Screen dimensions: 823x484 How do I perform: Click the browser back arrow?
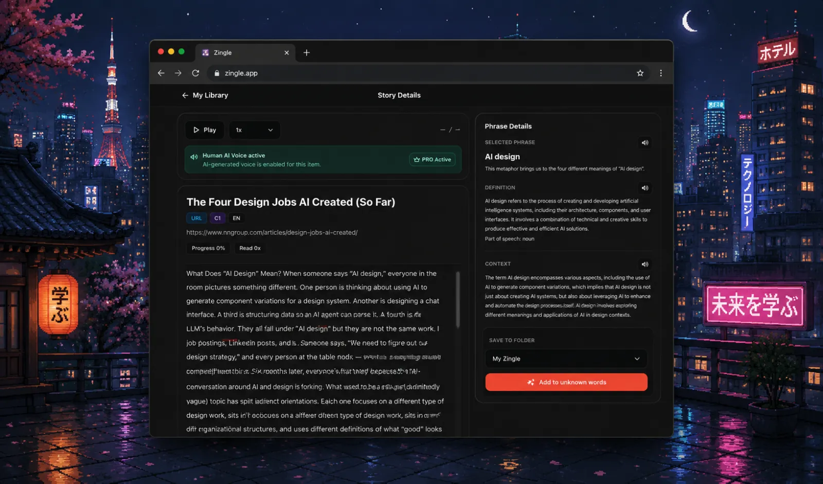[161, 73]
